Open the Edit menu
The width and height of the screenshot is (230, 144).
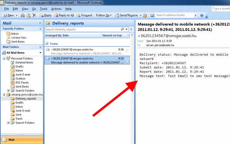coord(15,9)
